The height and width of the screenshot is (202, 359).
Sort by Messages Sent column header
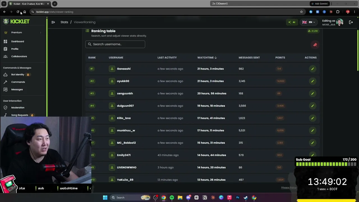[x=249, y=58]
